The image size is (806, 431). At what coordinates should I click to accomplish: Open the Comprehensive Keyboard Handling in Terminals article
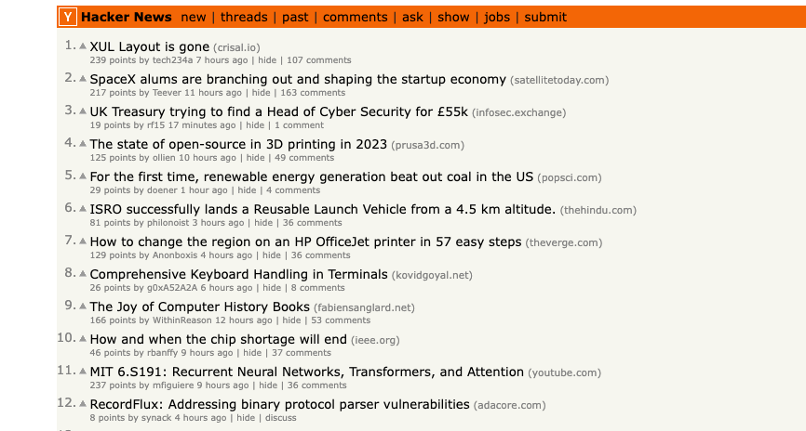click(238, 274)
